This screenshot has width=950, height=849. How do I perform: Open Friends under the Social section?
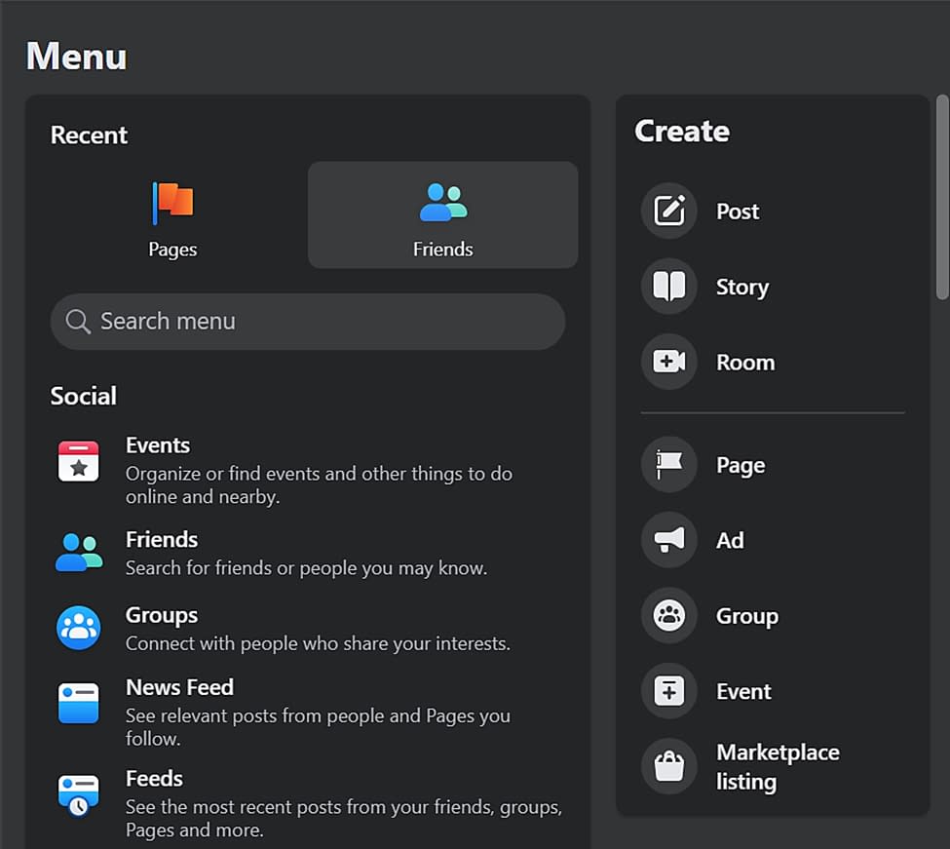click(162, 540)
